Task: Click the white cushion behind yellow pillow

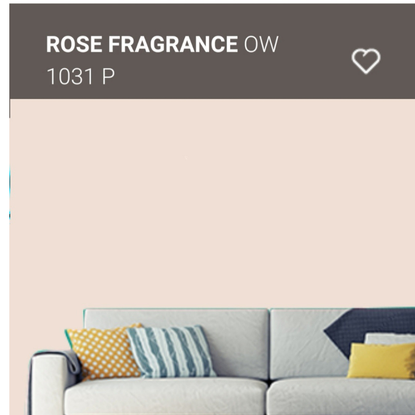Action: (x=390, y=338)
